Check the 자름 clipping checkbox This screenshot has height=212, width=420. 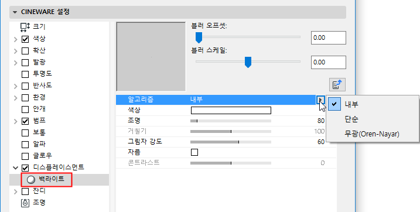[x=194, y=152]
